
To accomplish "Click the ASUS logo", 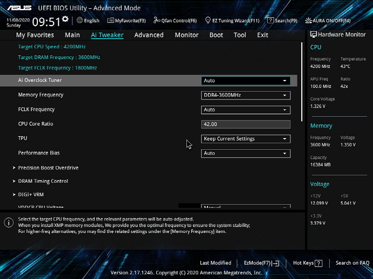I will coord(19,8).
